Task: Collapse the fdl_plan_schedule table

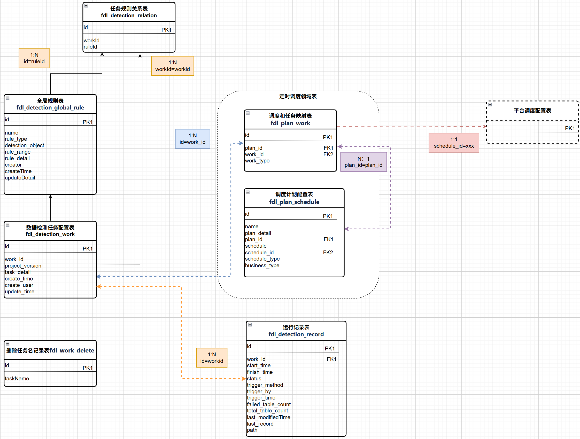Action: (x=248, y=192)
